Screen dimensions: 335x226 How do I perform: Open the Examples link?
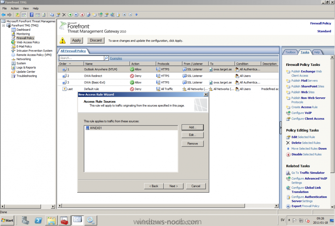[x=116, y=58]
